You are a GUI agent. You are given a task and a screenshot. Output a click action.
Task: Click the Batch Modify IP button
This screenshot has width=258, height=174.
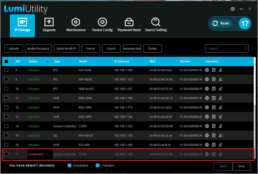pos(66,48)
